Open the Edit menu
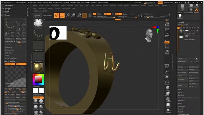 [76, 5]
